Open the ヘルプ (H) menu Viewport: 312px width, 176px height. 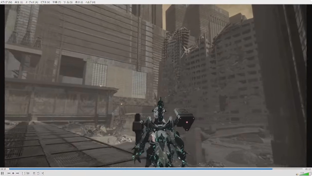(90, 2)
